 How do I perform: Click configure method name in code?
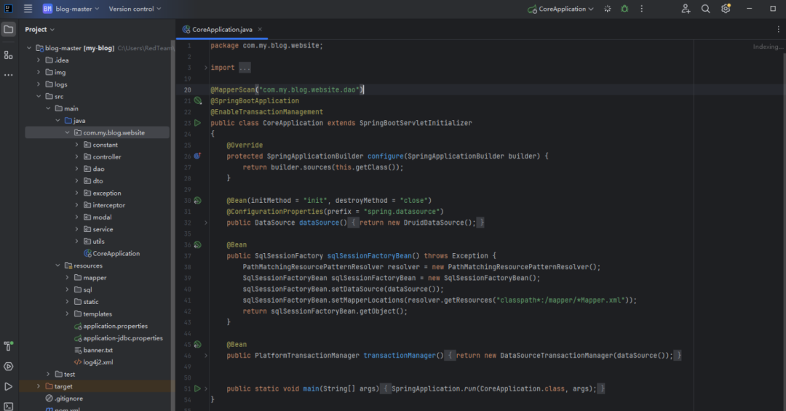(x=386, y=156)
